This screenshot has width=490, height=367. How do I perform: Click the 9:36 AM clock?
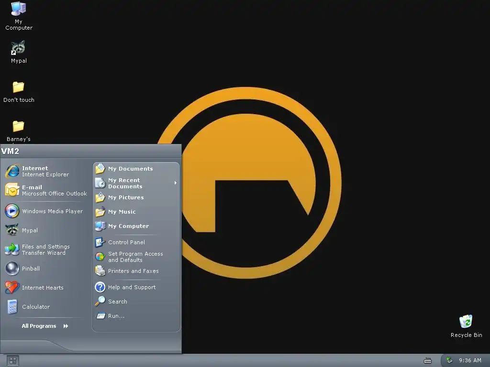pos(470,360)
